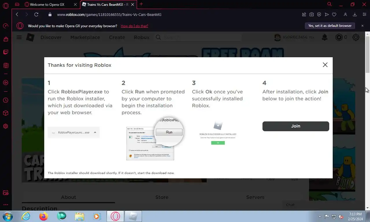Open sidebar setup three-dots menu

click(x=5, y=205)
